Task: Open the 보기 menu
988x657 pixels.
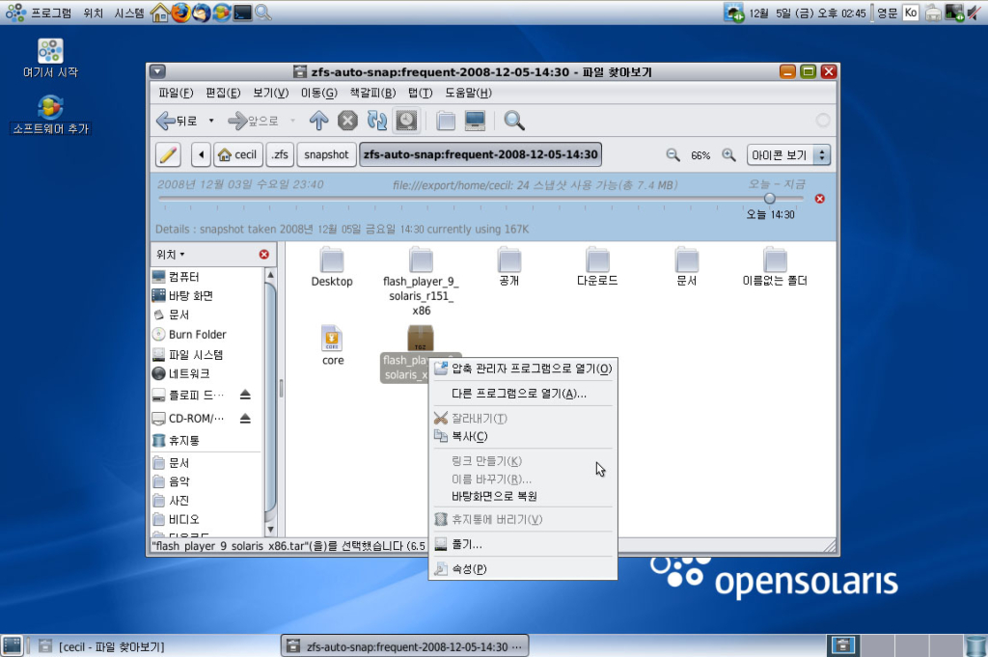Action: [270, 93]
